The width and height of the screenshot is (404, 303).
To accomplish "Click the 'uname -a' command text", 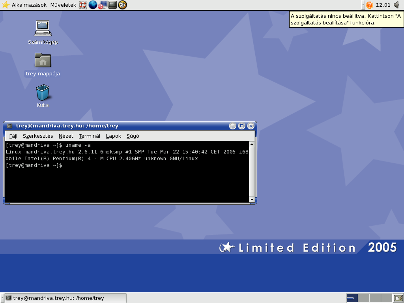I will click(78, 145).
